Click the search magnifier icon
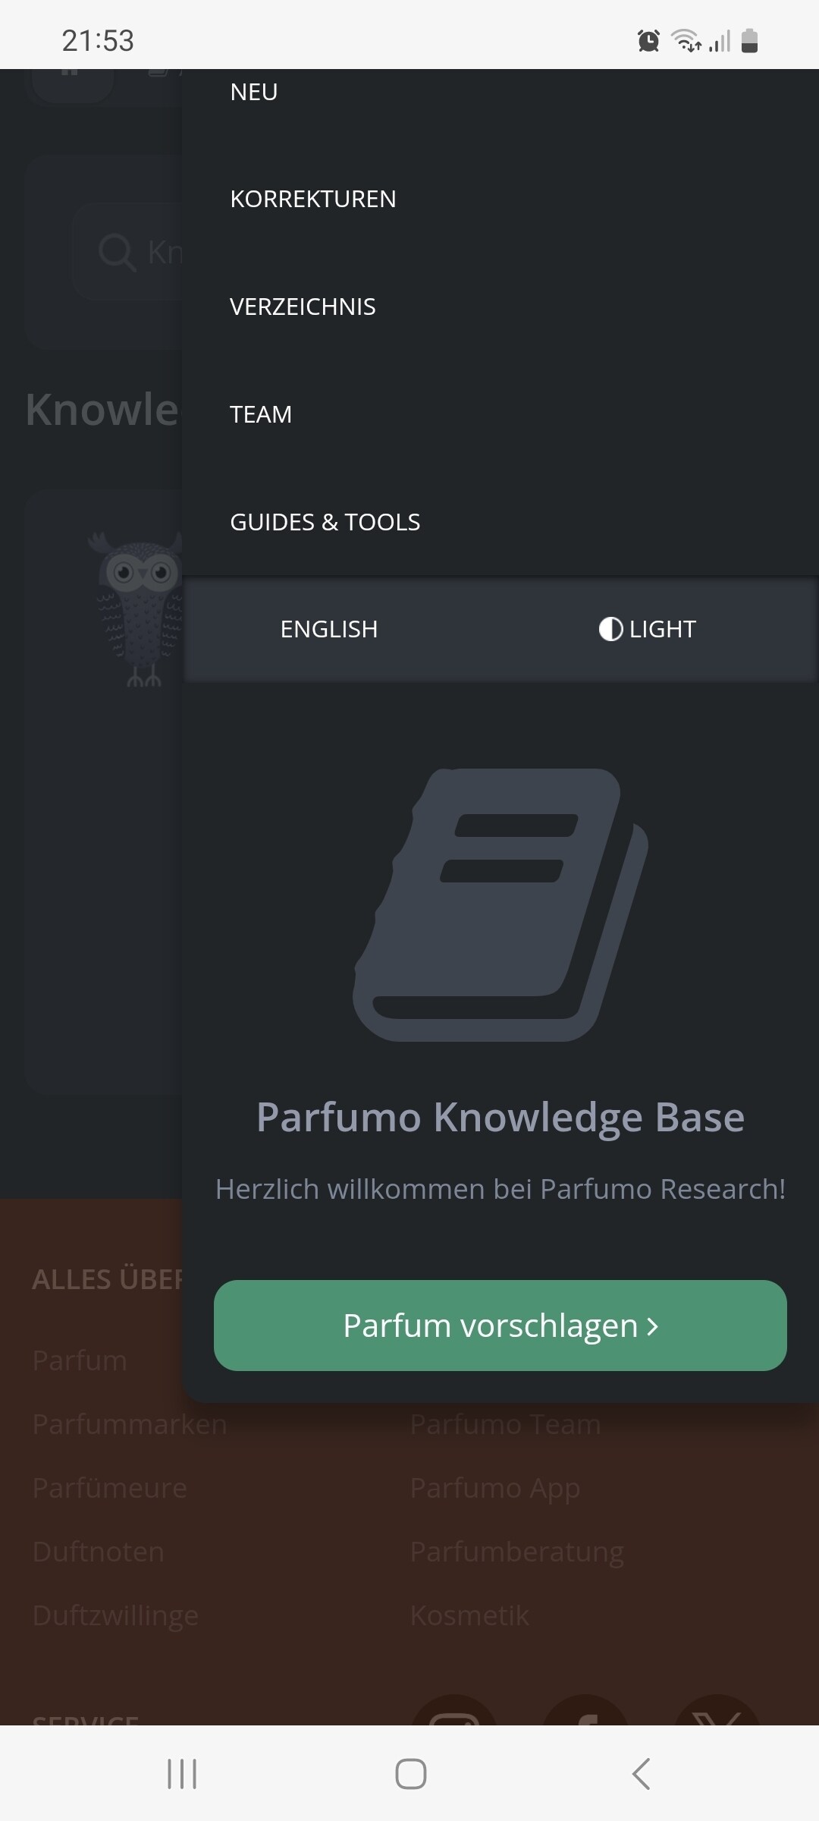The image size is (819, 1821). pyautogui.click(x=116, y=252)
